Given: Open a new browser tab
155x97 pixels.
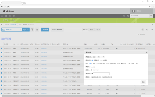Looking at the screenshot, I should pyautogui.click(x=24, y=3).
